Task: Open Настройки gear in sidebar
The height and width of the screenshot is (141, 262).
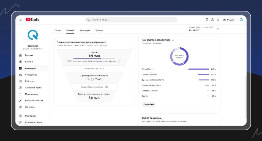Action: tap(30, 116)
